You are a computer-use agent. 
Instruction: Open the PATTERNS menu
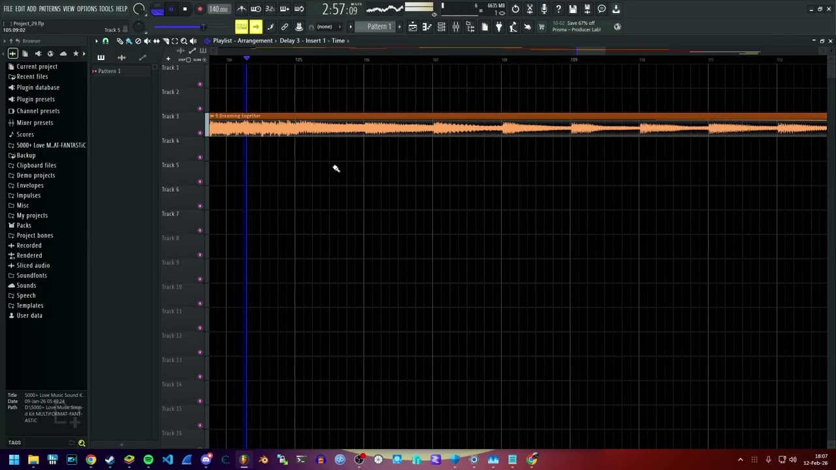50,9
